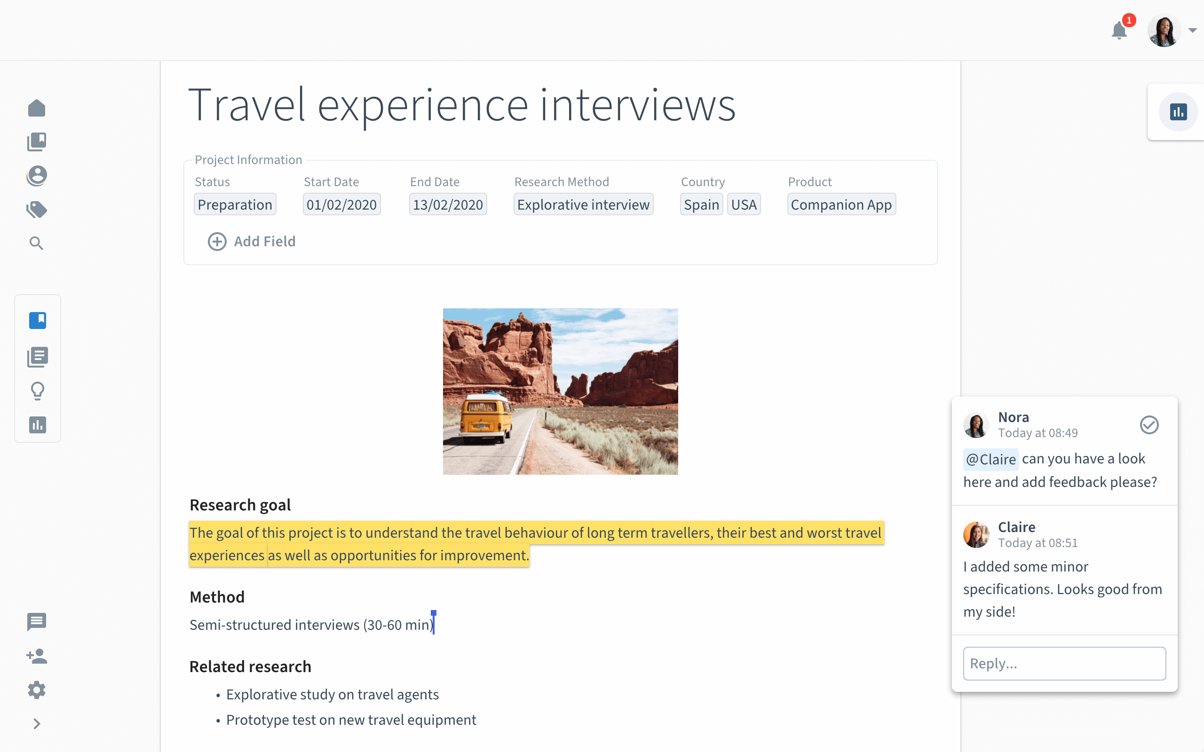Edit the Start Date 01/02/2020
The image size is (1204, 752).
[342, 204]
